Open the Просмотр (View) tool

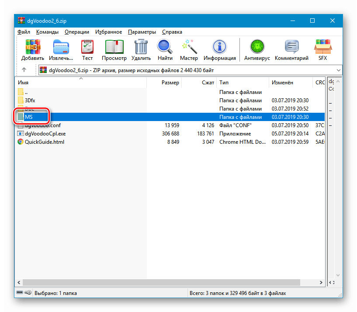pyautogui.click(x=114, y=50)
